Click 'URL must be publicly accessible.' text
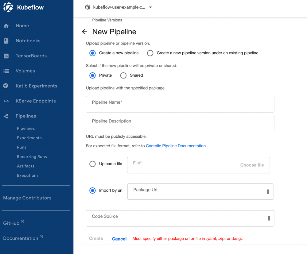 (x=116, y=137)
